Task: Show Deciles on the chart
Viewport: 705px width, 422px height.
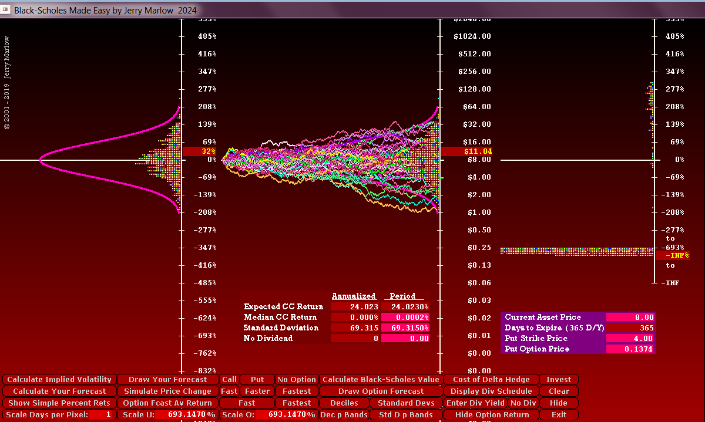Action: click(344, 403)
